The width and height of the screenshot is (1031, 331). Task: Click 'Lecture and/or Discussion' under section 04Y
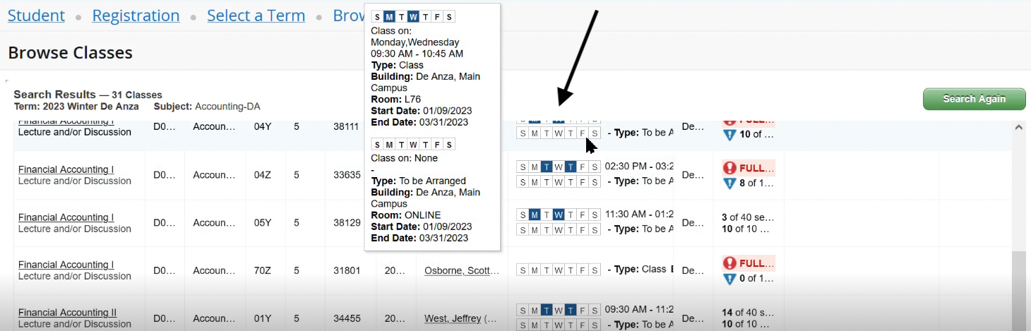pos(75,132)
